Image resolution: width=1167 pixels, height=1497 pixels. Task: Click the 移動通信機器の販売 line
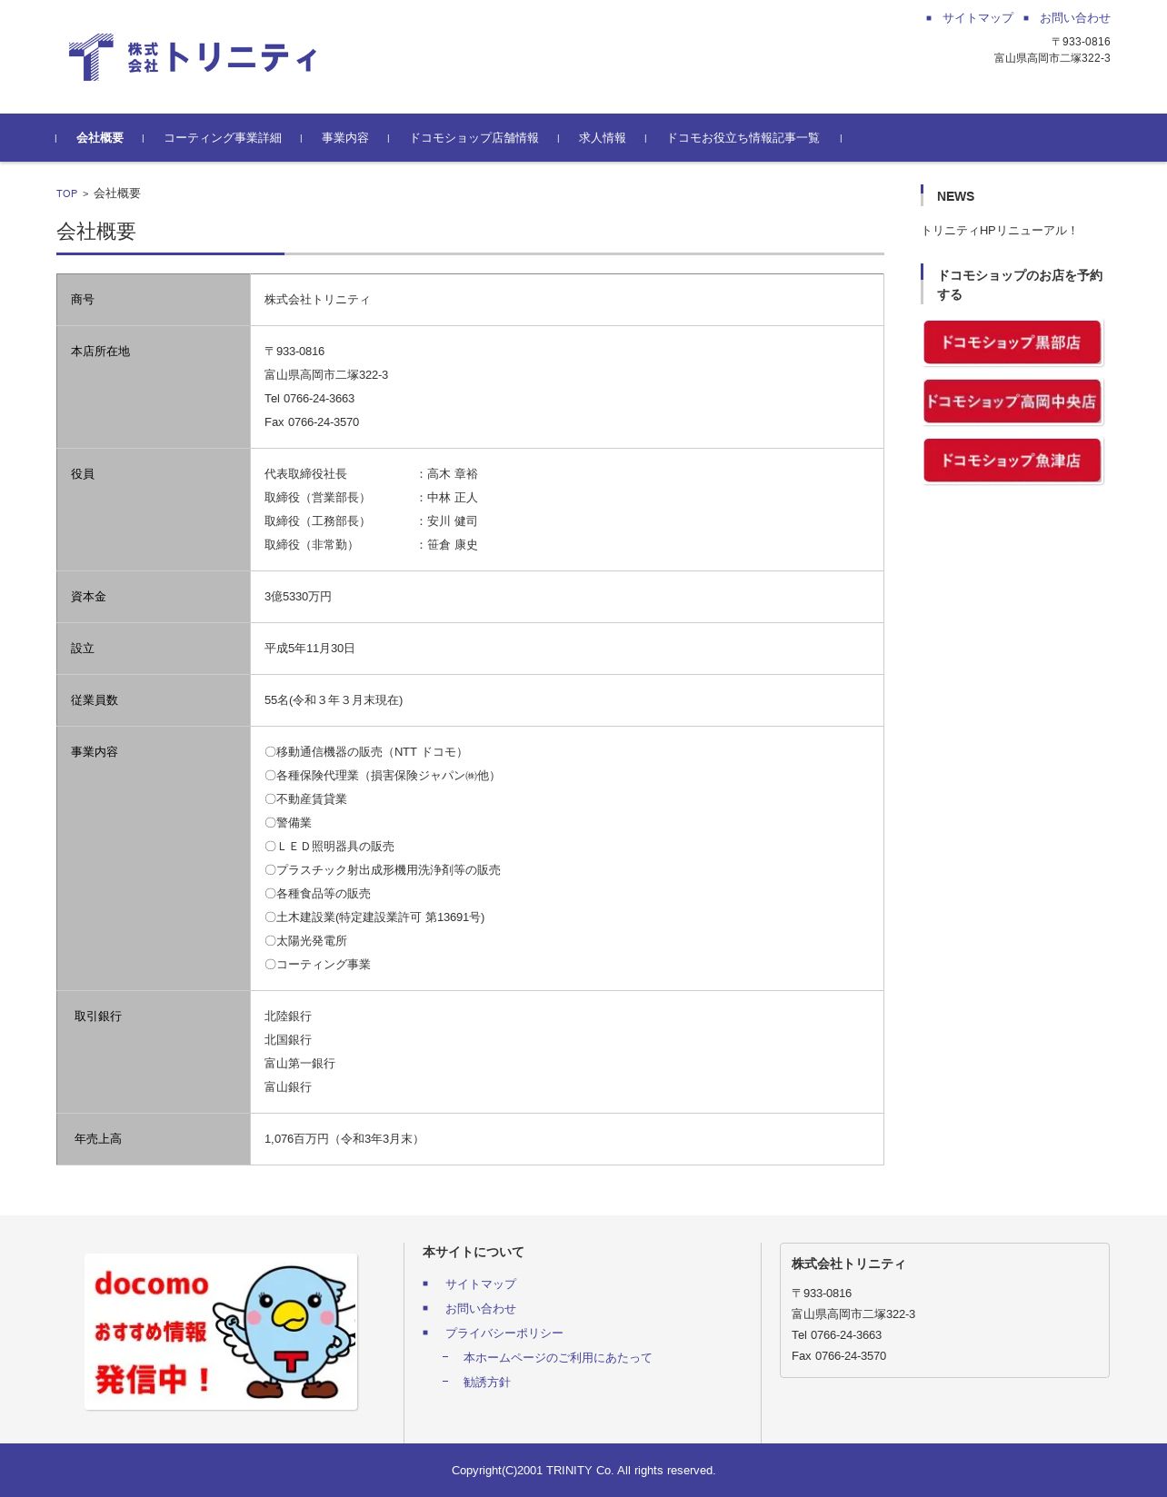365,752
